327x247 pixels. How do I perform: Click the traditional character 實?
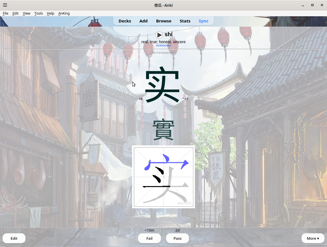coord(163,130)
